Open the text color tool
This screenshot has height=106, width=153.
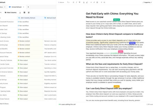[x=84, y=2]
